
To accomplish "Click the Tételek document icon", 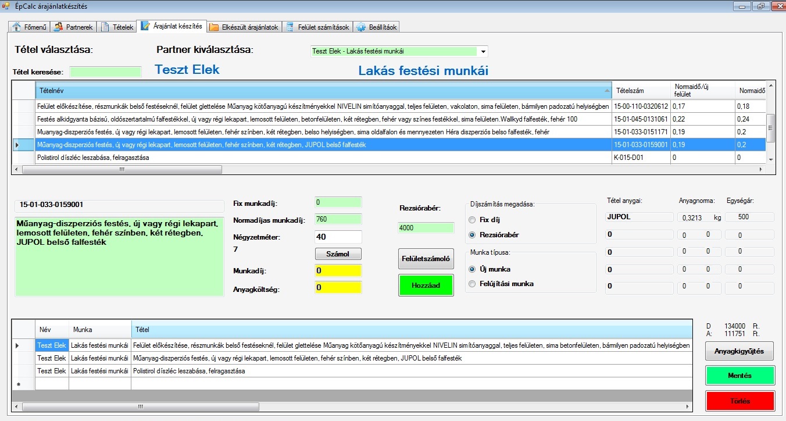I will coord(105,27).
